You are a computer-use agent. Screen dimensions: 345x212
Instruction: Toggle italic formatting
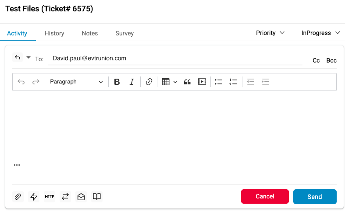[132, 82]
